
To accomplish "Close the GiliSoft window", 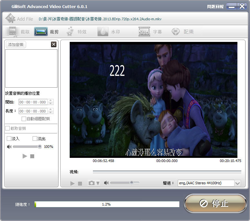I will coord(242,6).
